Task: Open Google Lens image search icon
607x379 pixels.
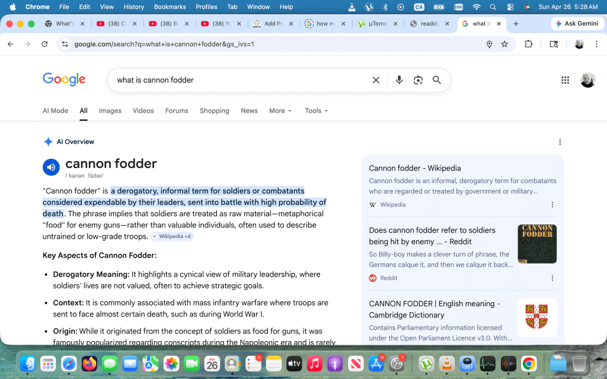Action: click(418, 80)
